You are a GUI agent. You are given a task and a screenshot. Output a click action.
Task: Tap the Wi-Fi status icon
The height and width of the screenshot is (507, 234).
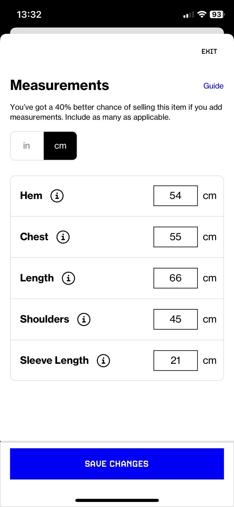click(x=201, y=15)
